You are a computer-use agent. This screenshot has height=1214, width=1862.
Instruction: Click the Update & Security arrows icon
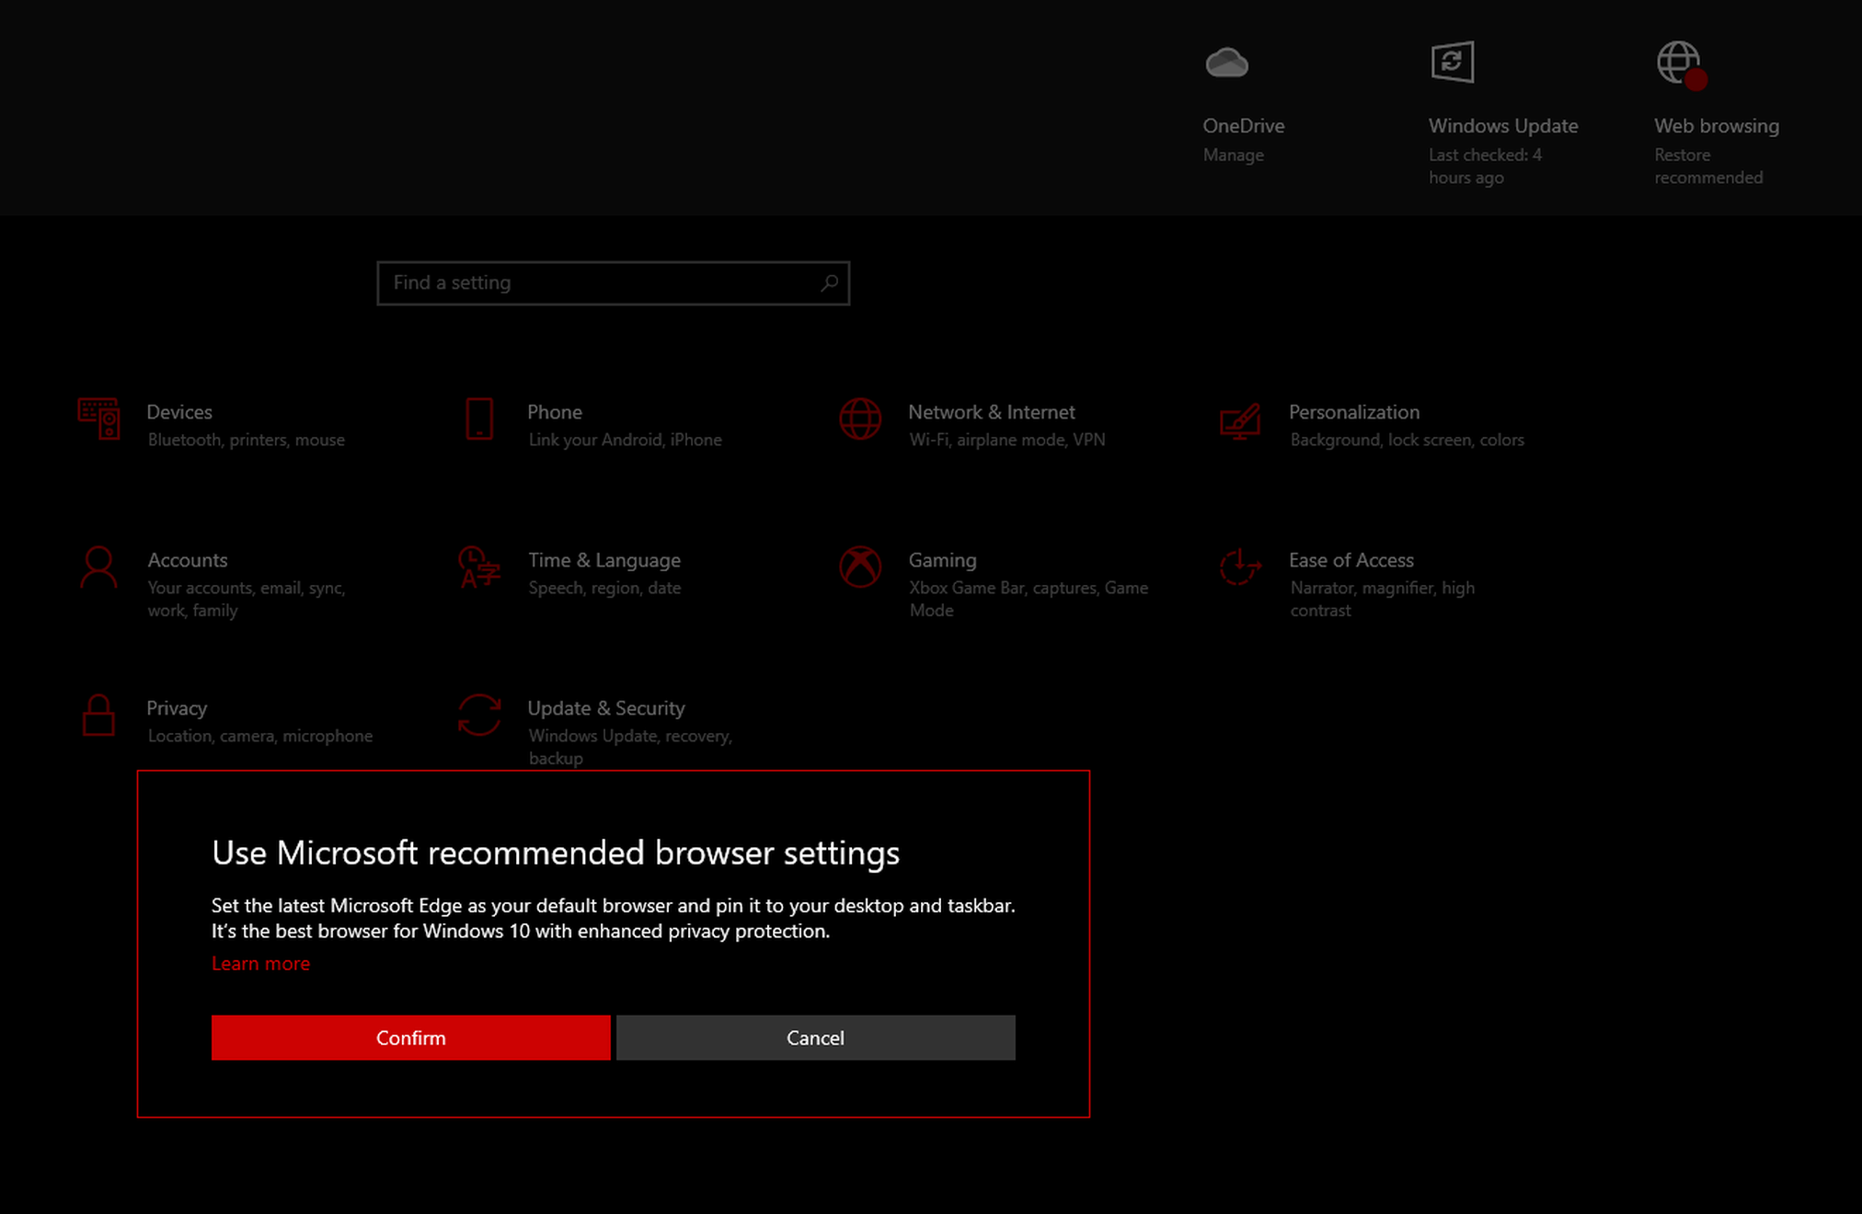479,716
